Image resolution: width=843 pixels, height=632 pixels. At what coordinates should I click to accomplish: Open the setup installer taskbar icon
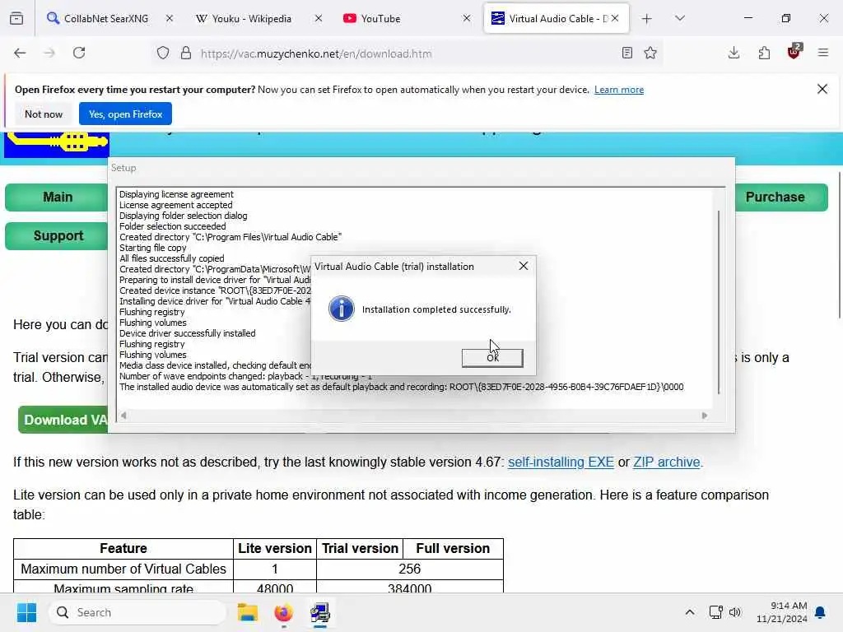(320, 612)
